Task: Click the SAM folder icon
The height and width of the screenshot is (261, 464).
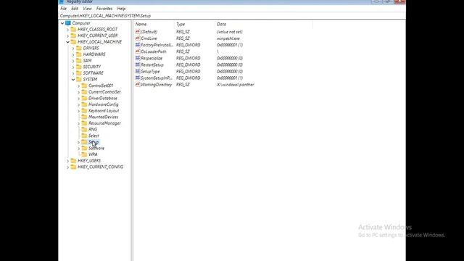Action: tap(79, 60)
